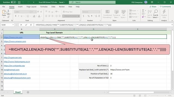Cancel the formula entry with X
The height and width of the screenshot is (97, 174).
point(21,25)
